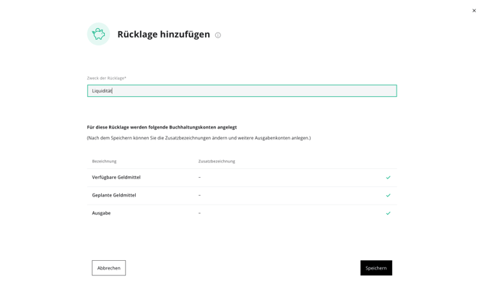Screen dimensions: 484x289
Task: Select the Ausgabe row label
Action: (101, 213)
